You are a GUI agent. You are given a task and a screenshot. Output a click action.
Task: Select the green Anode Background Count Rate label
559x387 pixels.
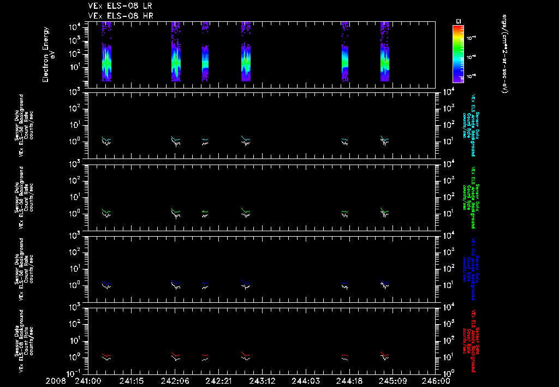pos(471,197)
